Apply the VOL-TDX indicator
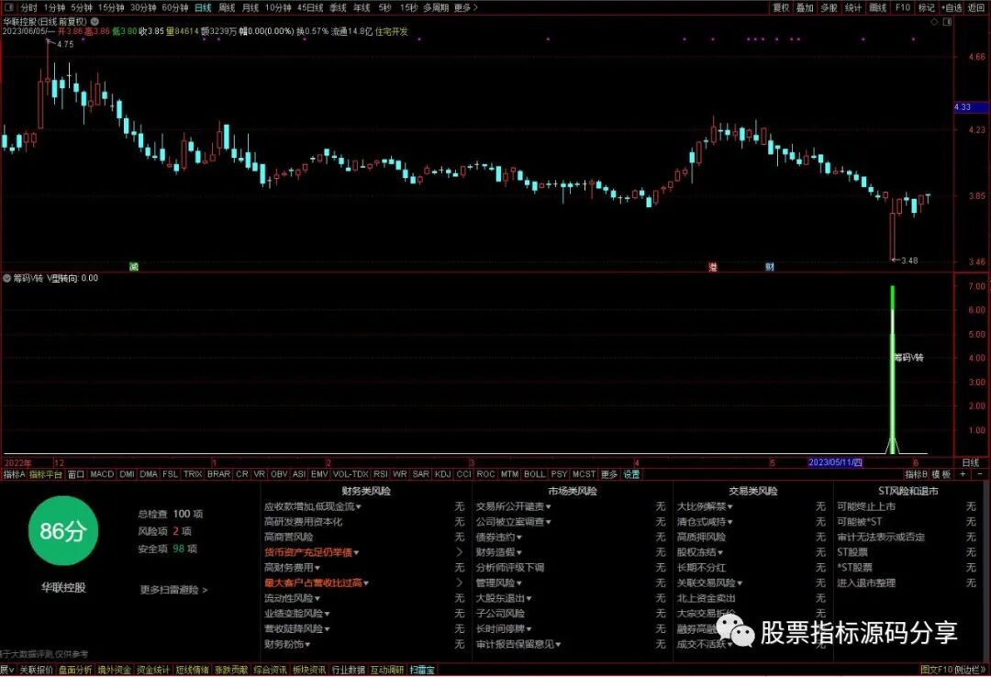Image resolution: width=991 pixels, height=677 pixels. [x=351, y=474]
